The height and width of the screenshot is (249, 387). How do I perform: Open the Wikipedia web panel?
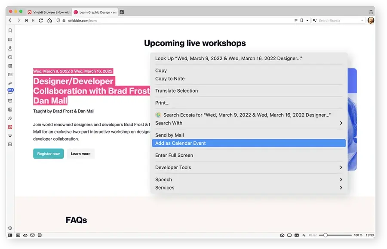[x=10, y=136]
